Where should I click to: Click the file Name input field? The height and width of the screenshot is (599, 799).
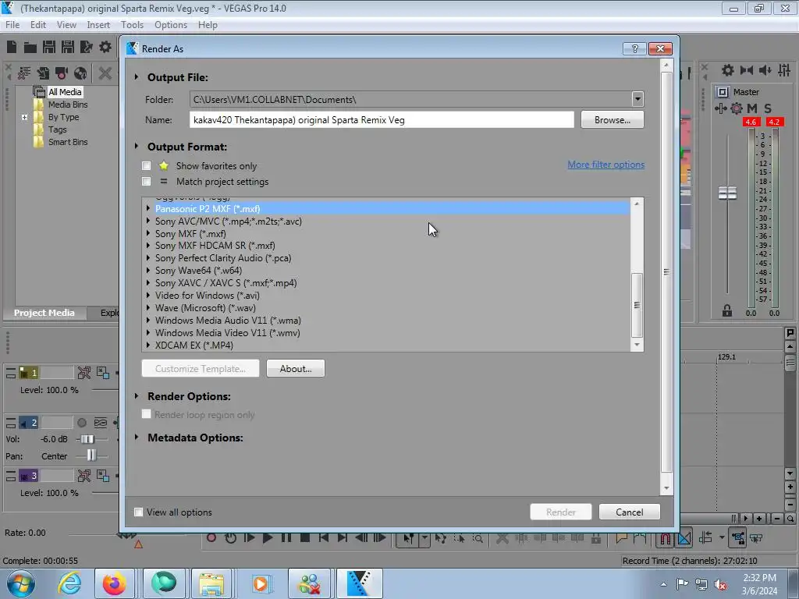tap(382, 120)
